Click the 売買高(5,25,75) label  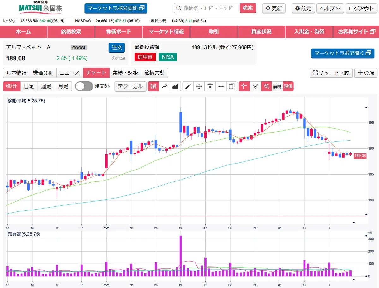[24, 234]
